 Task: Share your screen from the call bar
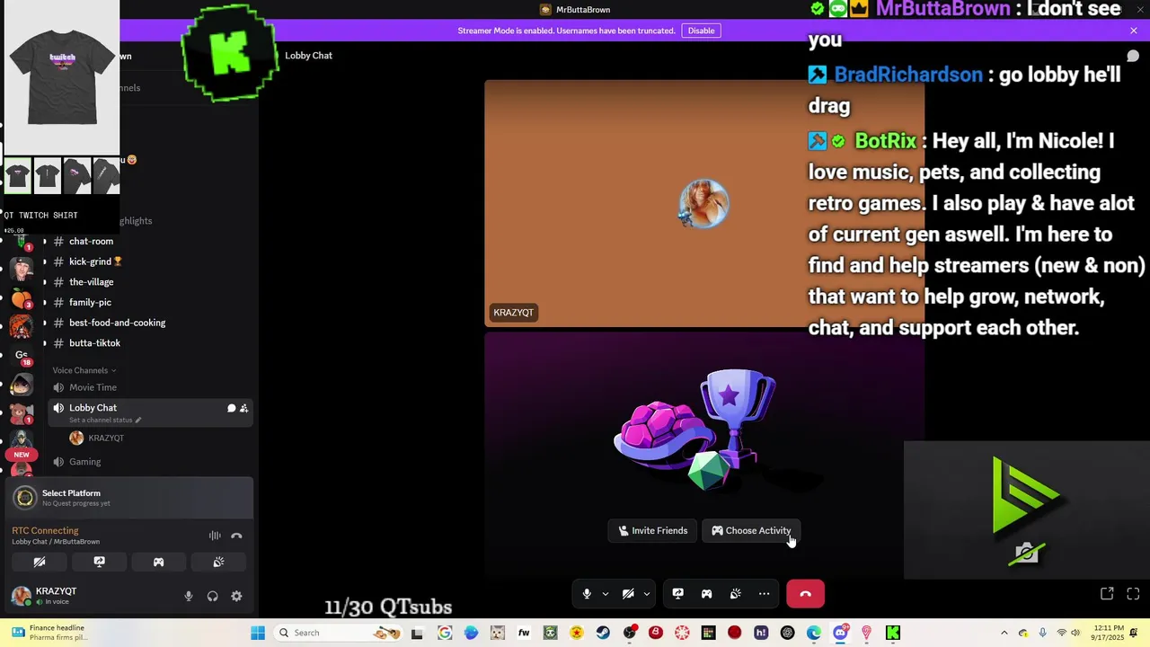678,594
